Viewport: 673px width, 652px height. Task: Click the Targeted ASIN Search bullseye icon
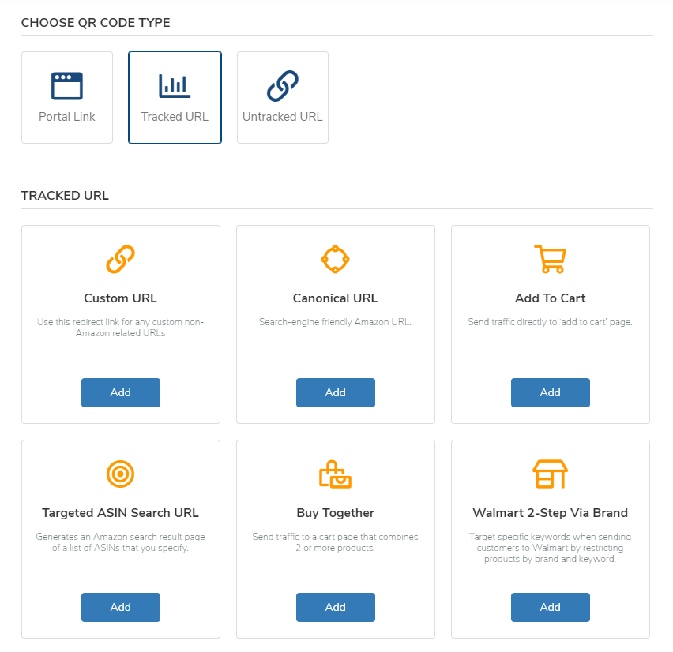point(120,474)
